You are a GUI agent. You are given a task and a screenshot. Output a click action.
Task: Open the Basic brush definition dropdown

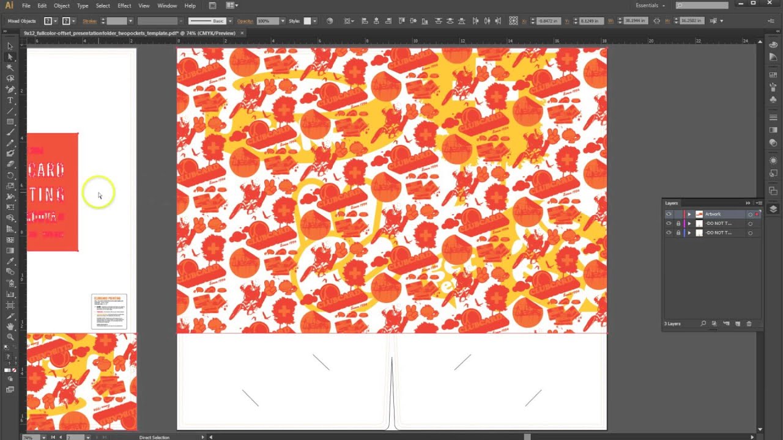[x=229, y=21]
